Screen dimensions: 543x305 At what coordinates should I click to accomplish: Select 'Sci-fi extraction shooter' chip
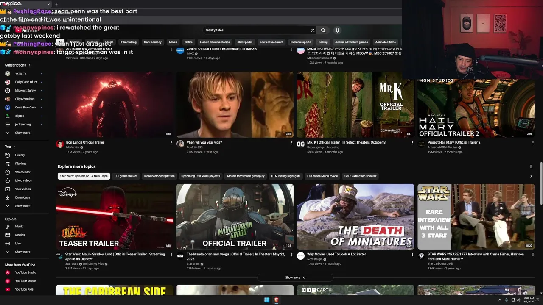[360, 176]
